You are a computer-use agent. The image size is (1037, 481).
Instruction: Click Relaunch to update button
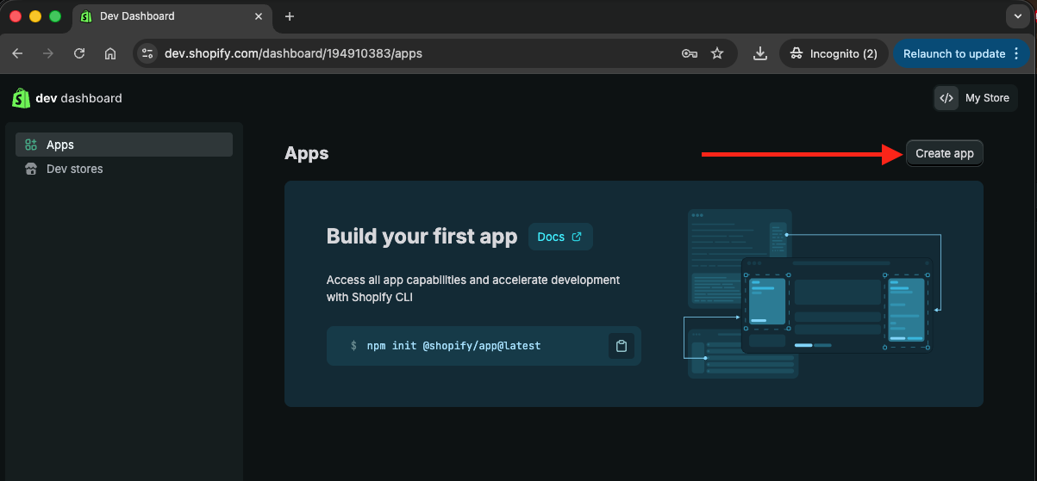953,53
